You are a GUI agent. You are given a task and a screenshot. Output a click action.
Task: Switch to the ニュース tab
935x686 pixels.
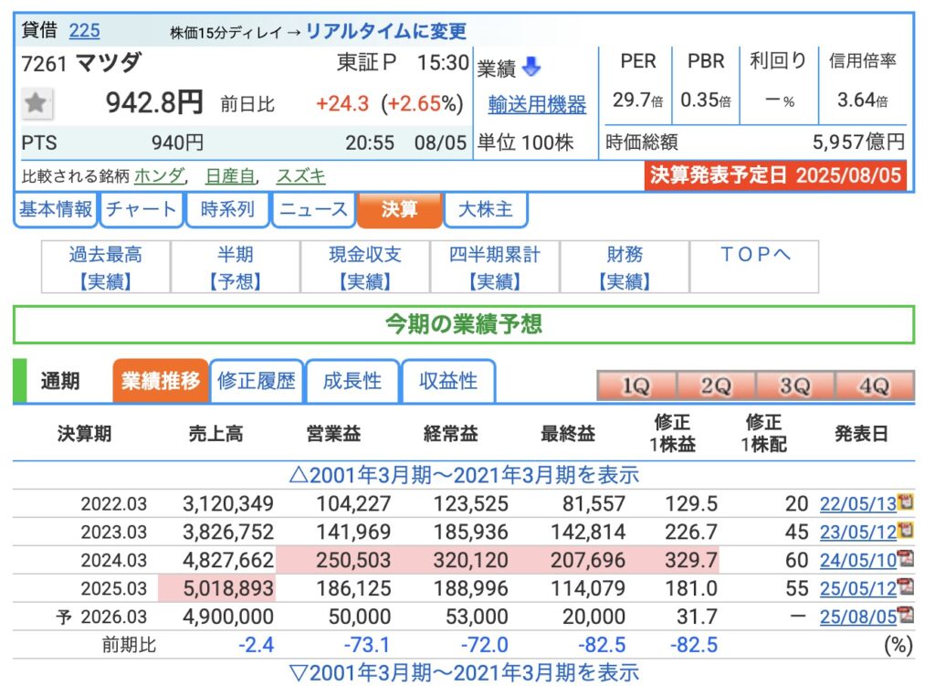[313, 209]
